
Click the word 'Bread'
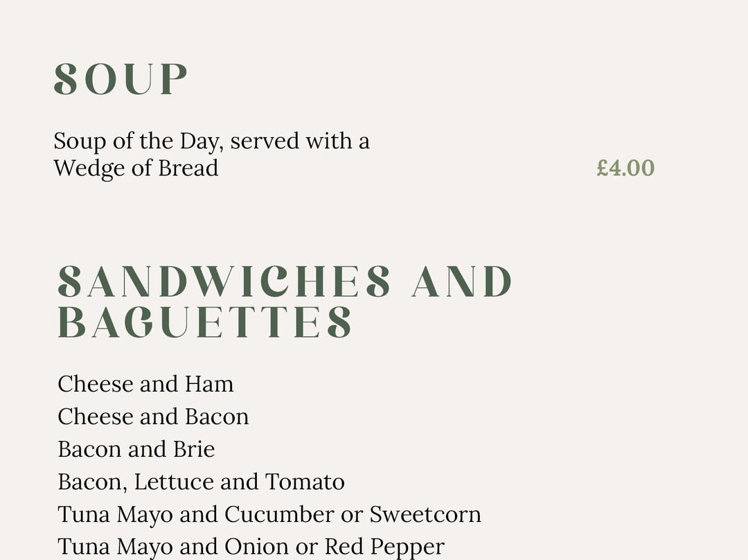click(x=188, y=168)
